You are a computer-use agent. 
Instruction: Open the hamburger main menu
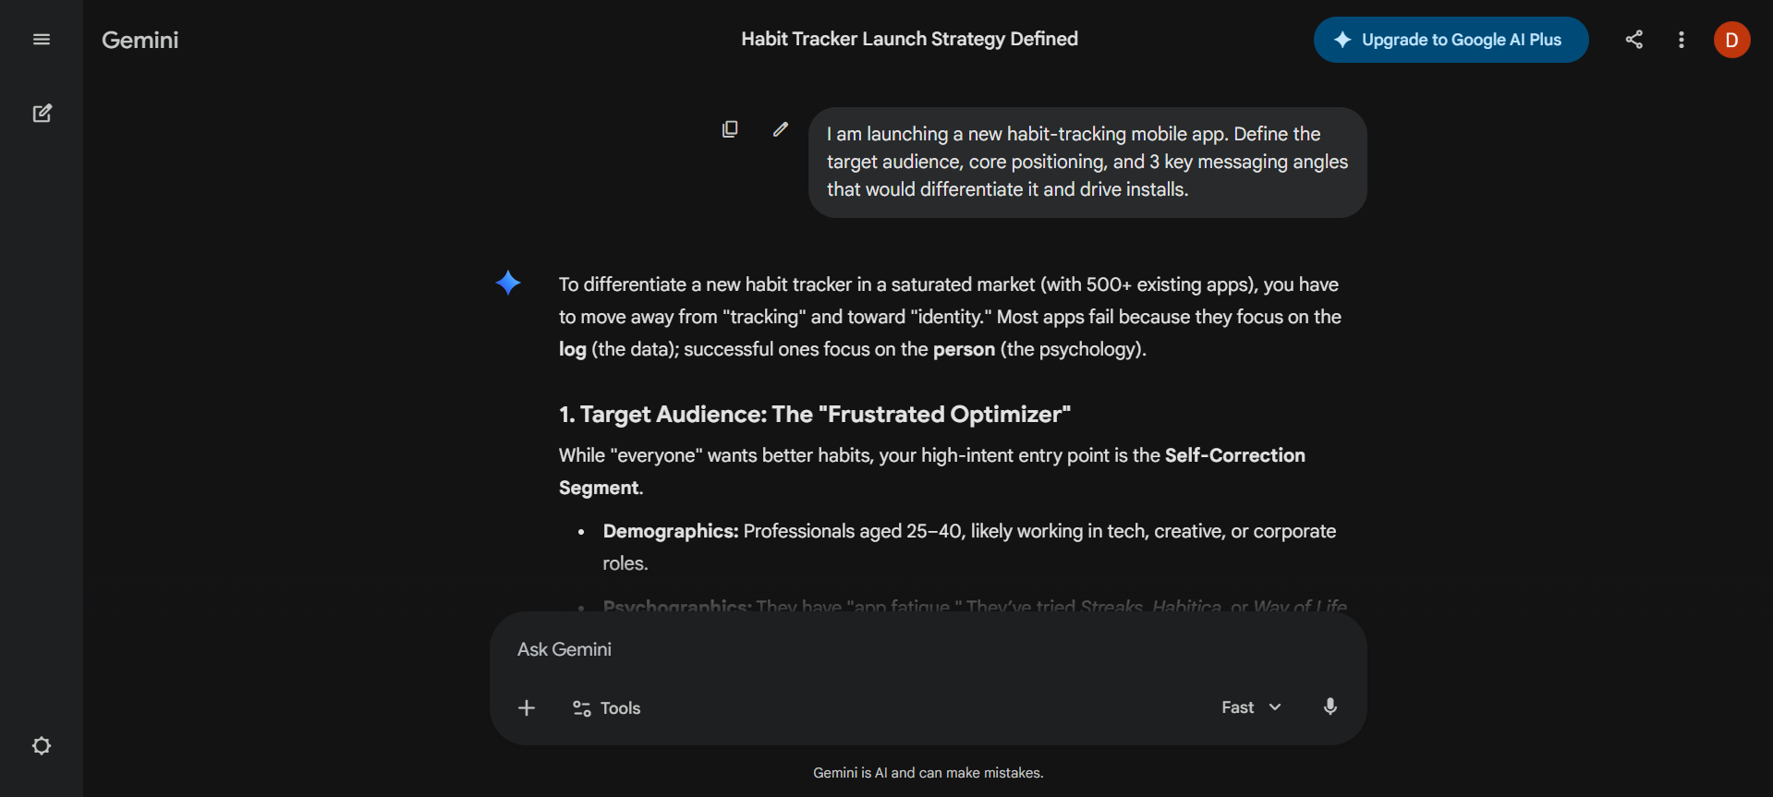[42, 40]
